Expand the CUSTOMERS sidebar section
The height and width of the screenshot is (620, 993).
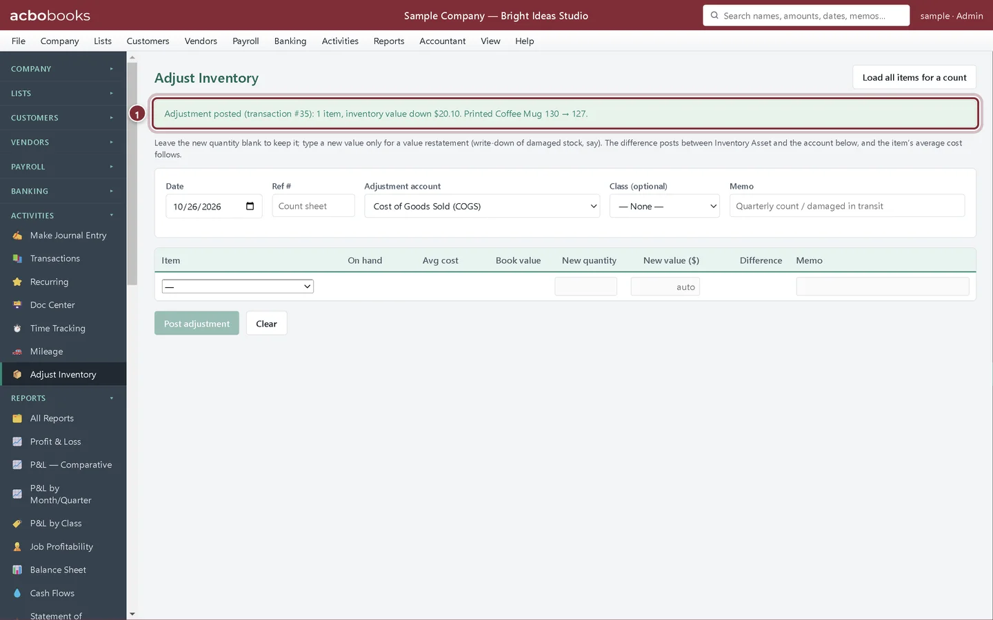point(63,118)
